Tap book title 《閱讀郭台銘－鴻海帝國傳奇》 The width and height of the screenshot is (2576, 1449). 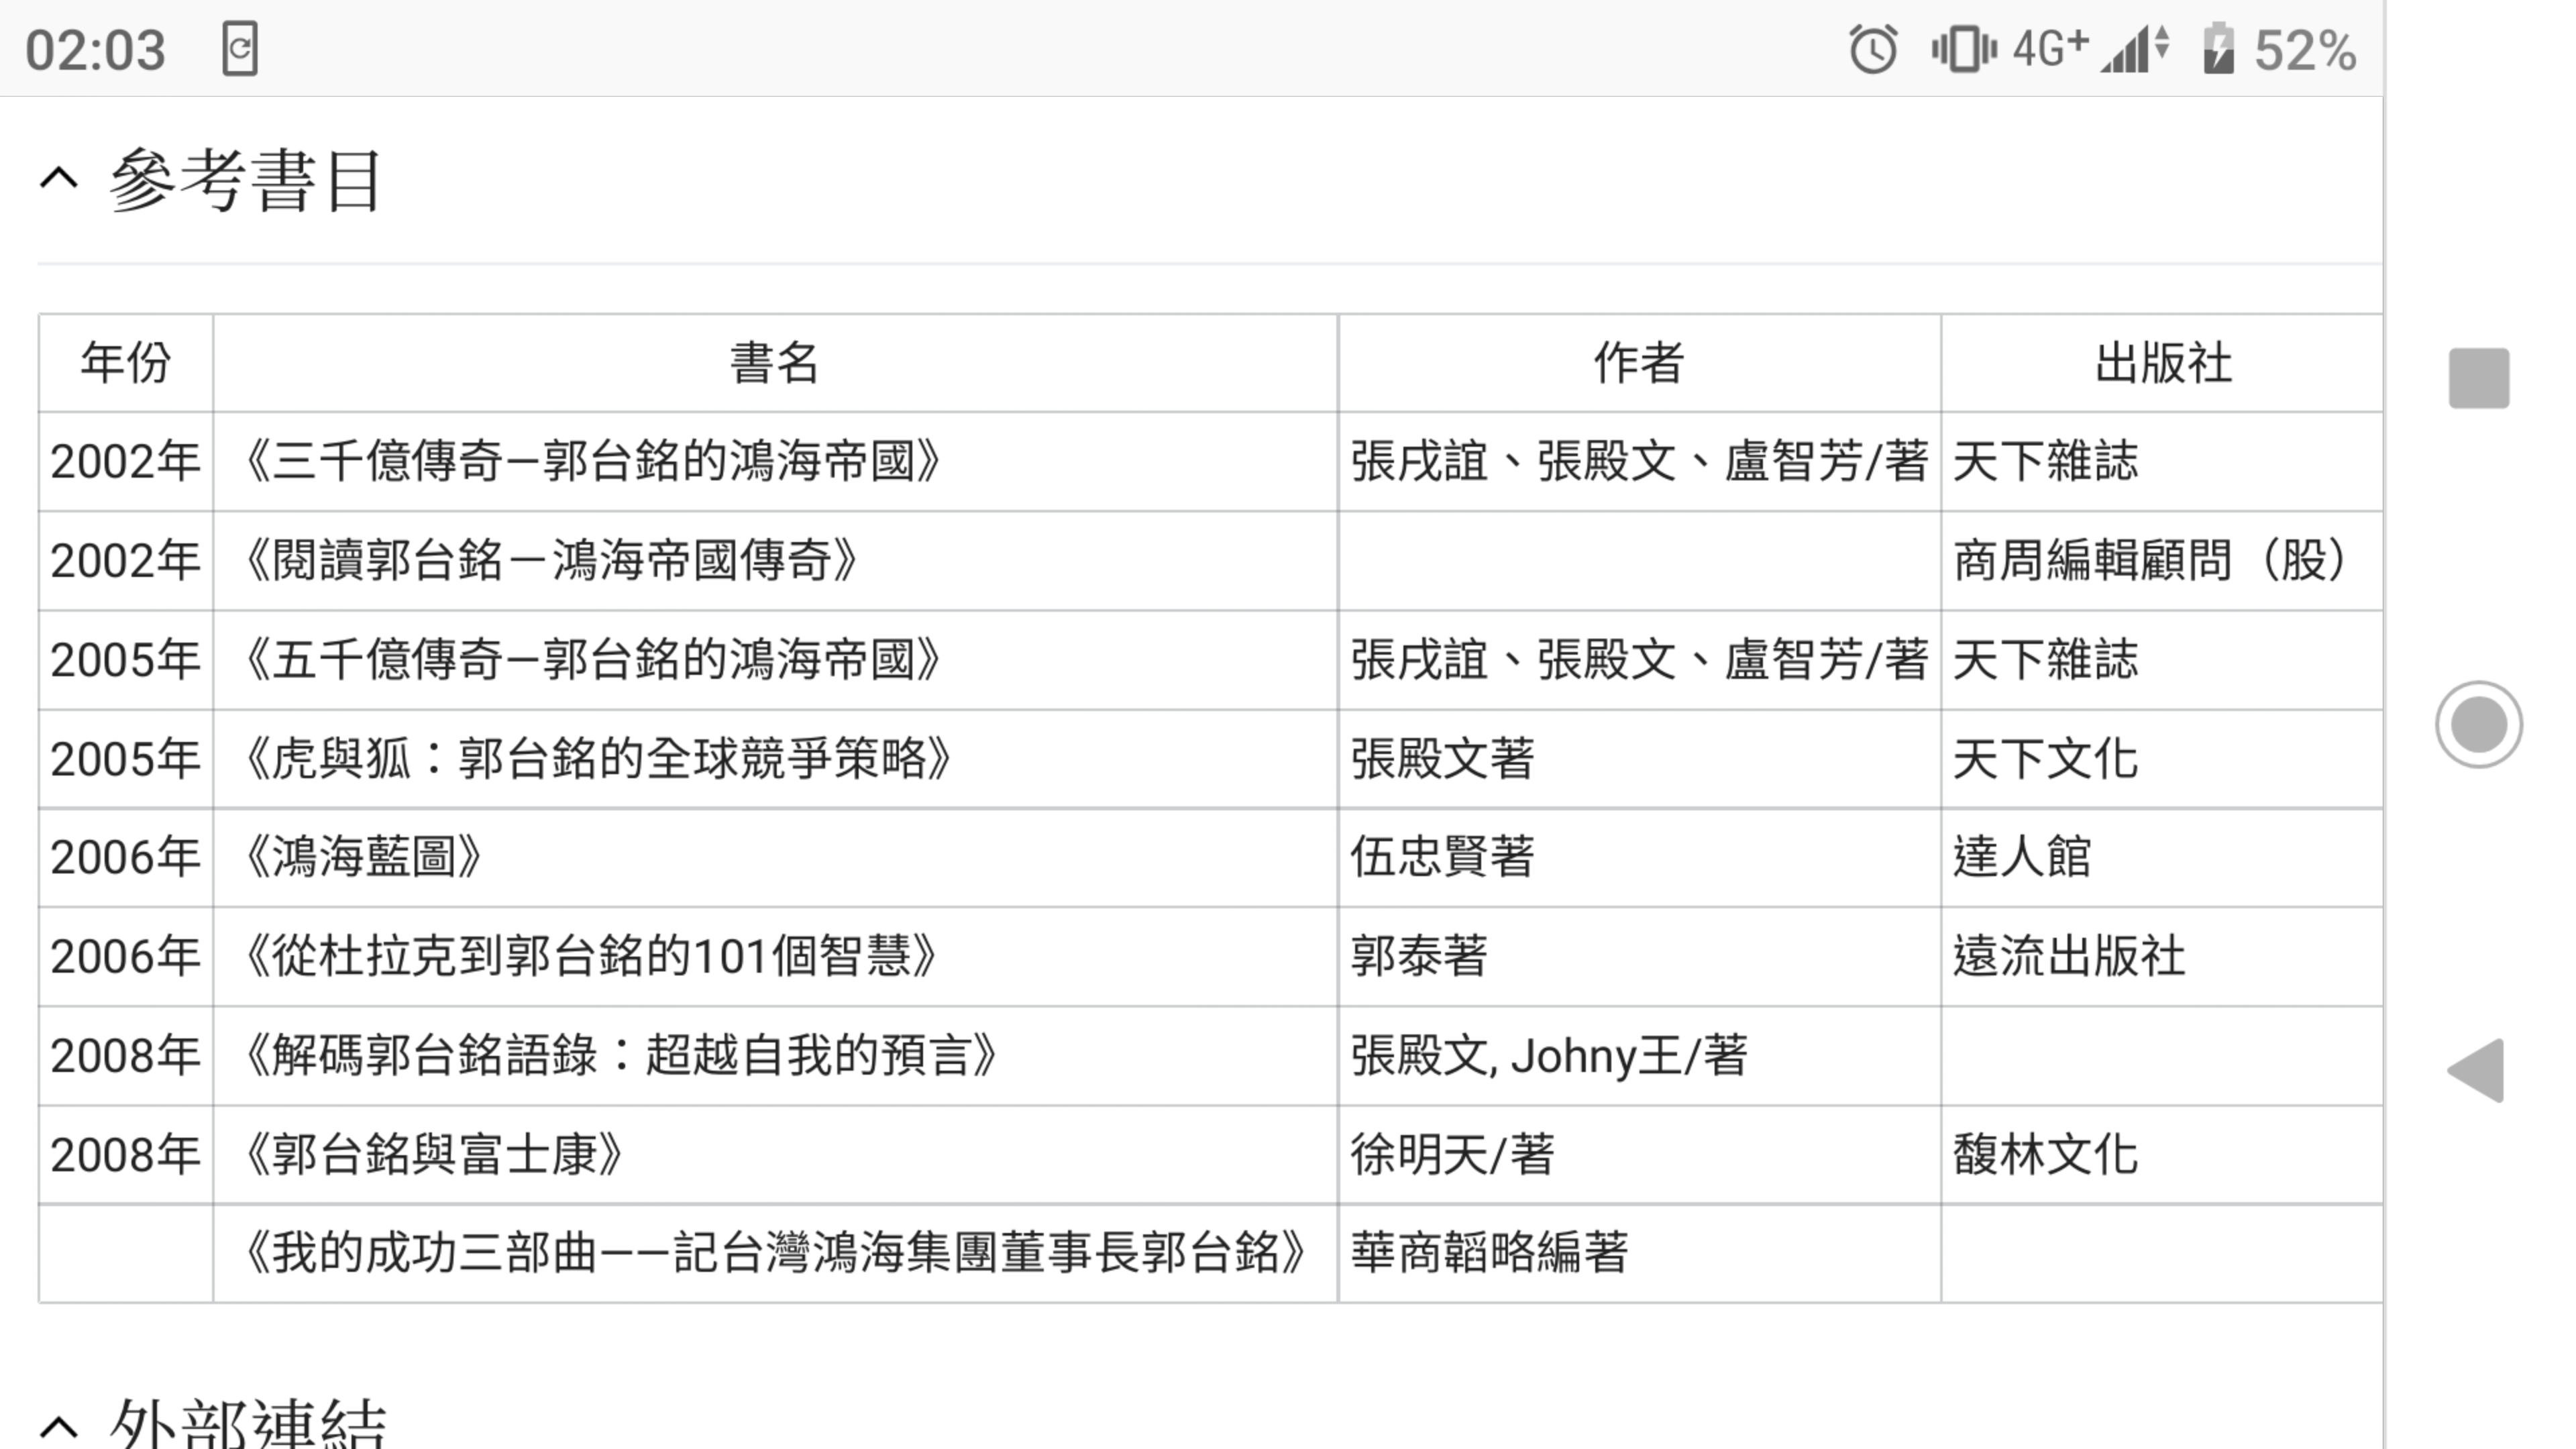tap(551, 561)
